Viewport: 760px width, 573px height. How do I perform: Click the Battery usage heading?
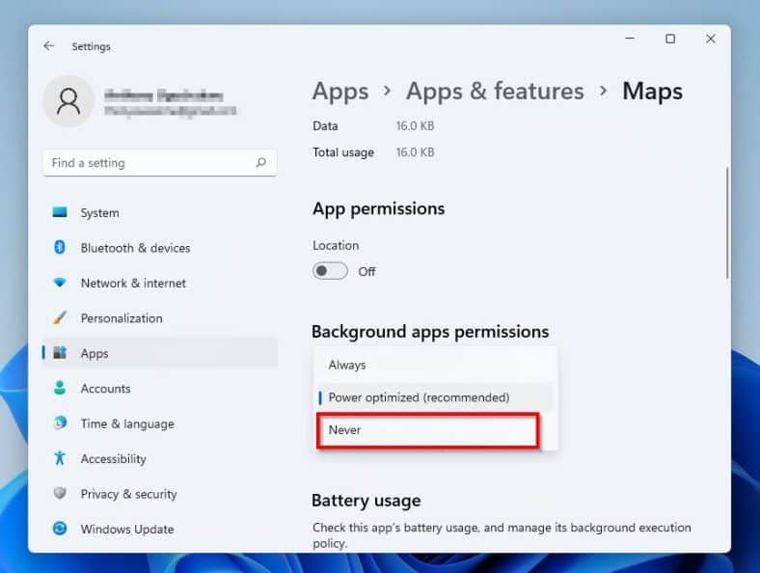[x=366, y=501]
